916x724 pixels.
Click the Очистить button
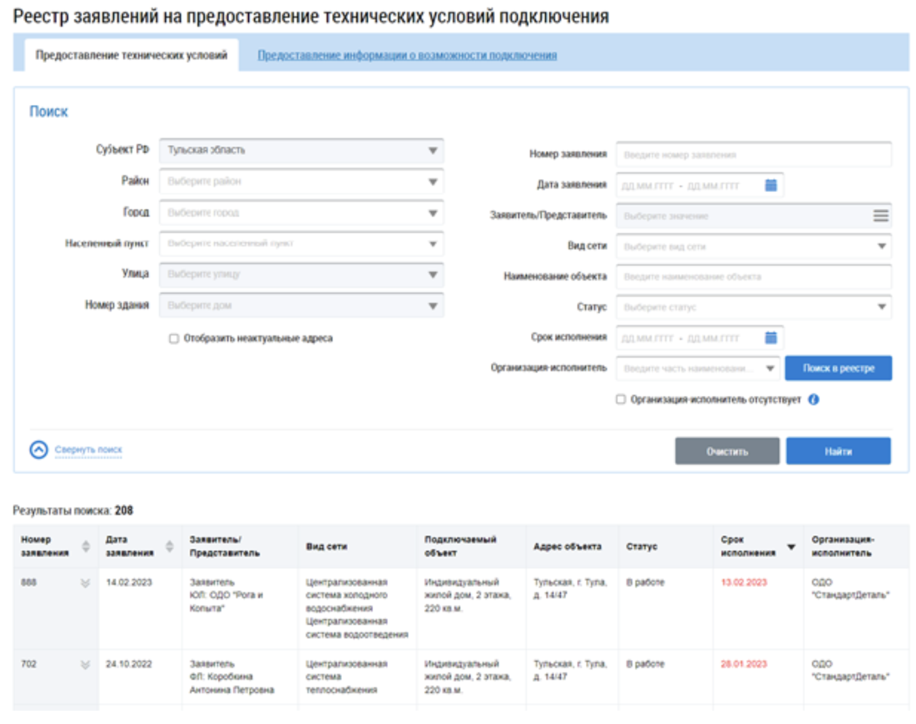pyautogui.click(x=727, y=451)
